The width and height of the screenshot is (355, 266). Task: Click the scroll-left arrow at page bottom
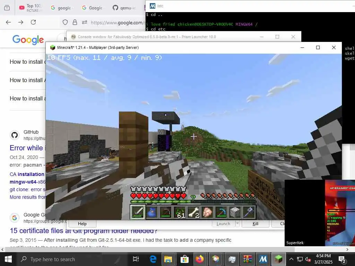[x=2, y=249]
